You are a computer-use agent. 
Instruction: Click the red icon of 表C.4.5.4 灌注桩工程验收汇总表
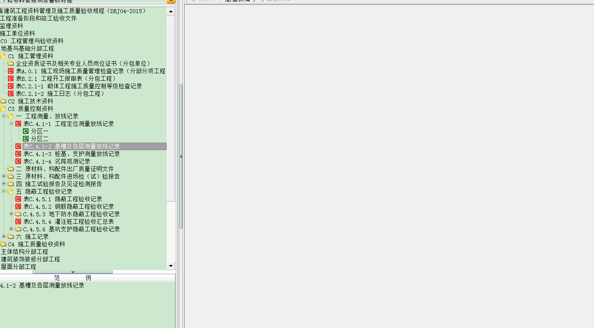[18, 221]
